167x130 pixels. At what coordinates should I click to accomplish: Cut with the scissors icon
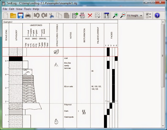pos(51,16)
